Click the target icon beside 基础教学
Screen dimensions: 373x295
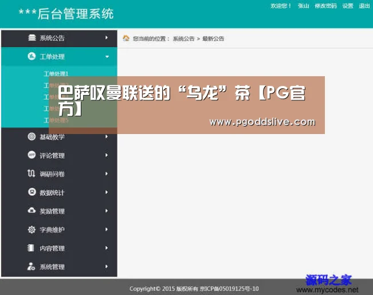coord(32,136)
